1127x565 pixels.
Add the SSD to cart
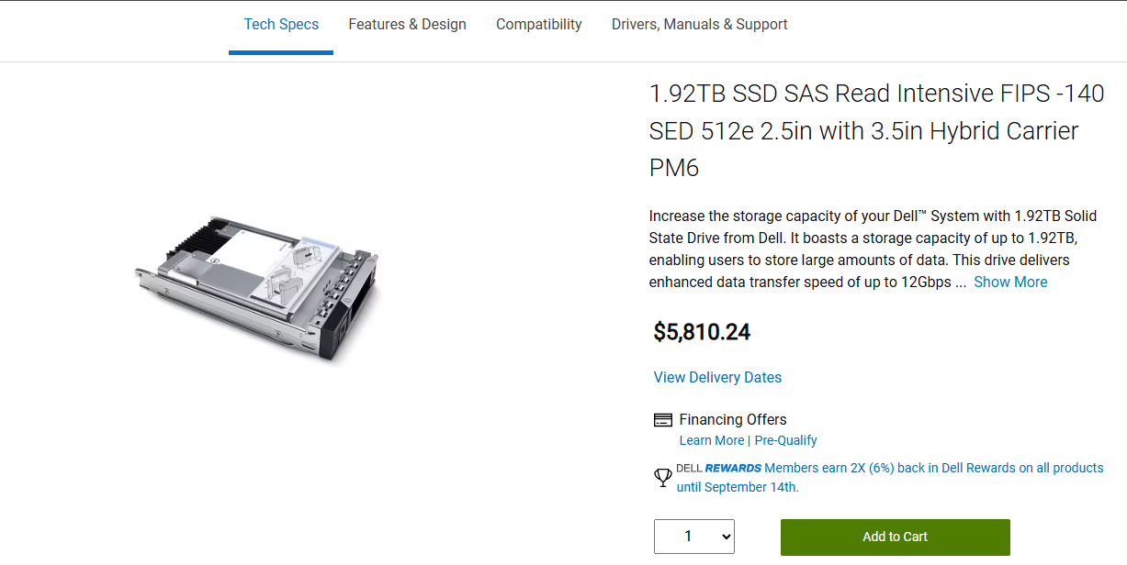[x=896, y=537]
